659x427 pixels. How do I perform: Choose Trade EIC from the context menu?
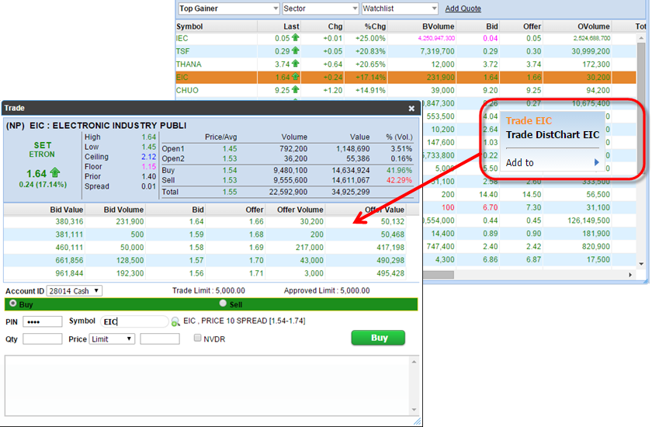tap(529, 120)
